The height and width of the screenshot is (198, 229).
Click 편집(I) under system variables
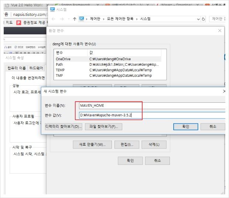click(127, 144)
